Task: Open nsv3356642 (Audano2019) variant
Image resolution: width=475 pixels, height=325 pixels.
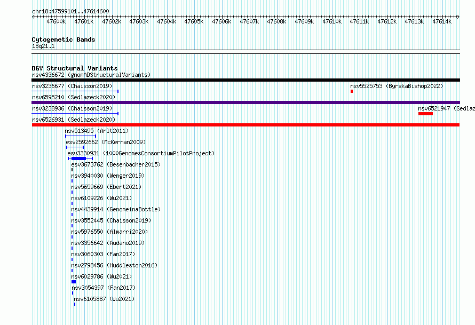Action: 108,243
